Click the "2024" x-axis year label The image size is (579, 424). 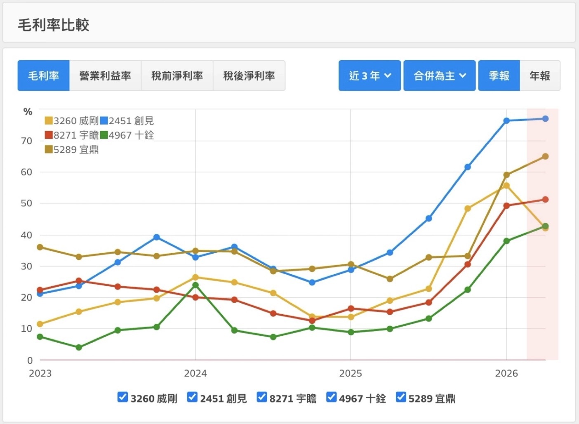(195, 374)
